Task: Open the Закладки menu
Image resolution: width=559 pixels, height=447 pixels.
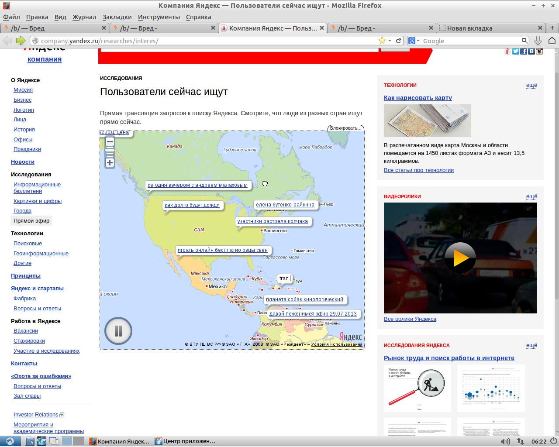Action: pos(117,17)
